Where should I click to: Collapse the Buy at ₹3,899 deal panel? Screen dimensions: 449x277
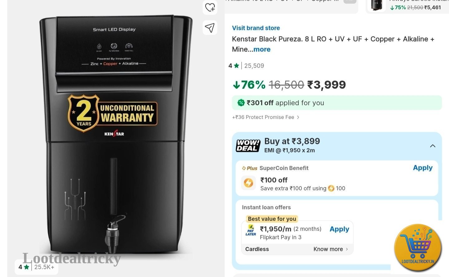(432, 146)
